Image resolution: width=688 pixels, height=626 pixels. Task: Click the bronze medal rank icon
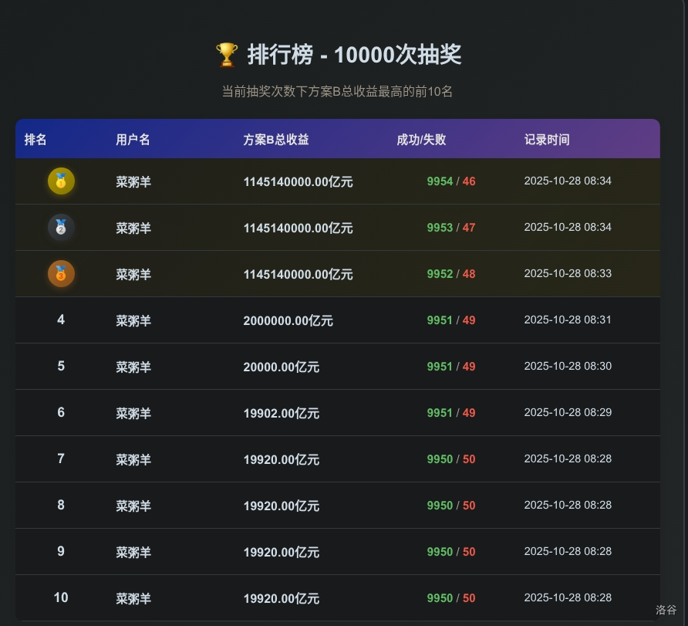(x=61, y=274)
